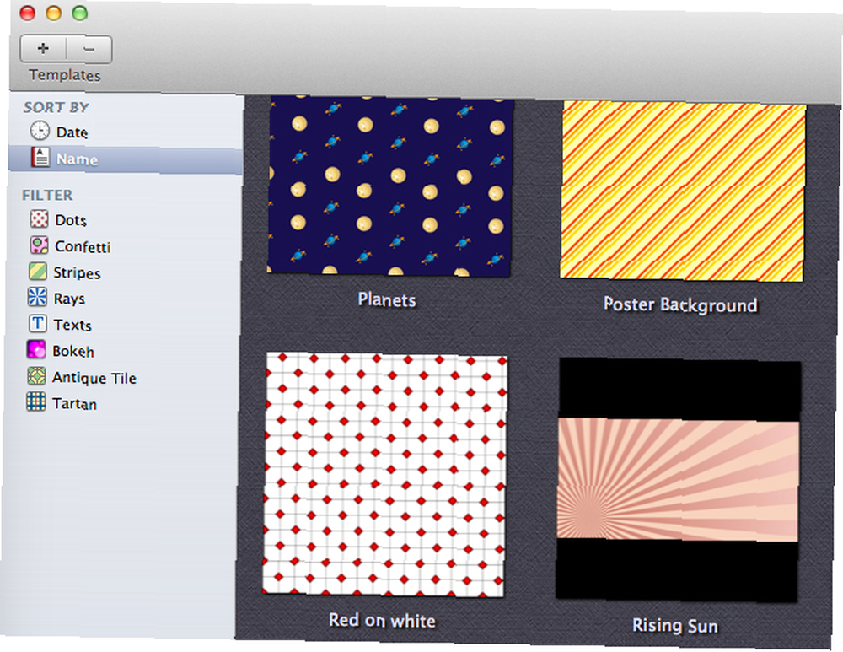Select the Rays filter icon
This screenshot has height=652, width=843.
tap(37, 297)
